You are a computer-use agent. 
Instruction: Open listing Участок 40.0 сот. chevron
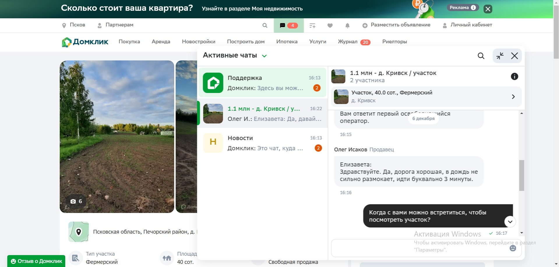coord(513,97)
